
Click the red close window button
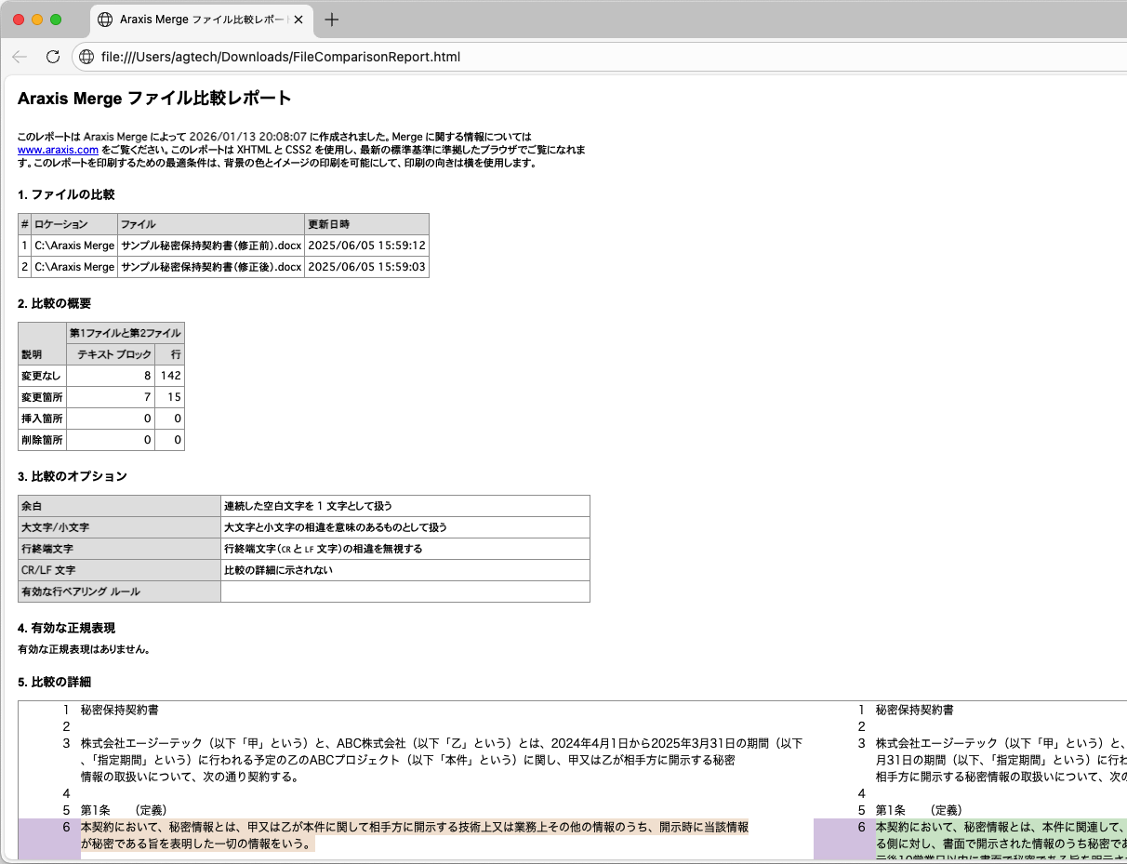point(19,20)
